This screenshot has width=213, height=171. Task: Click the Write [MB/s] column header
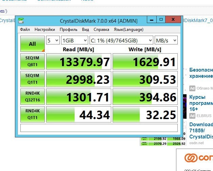145,49
